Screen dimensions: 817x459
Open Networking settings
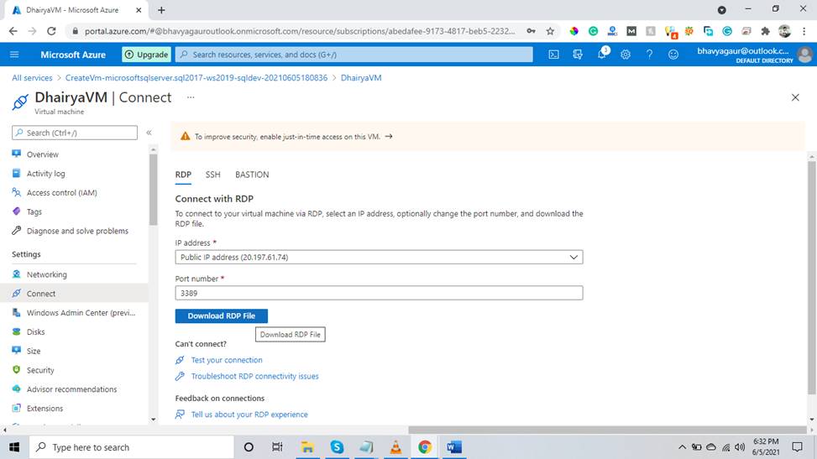point(46,274)
